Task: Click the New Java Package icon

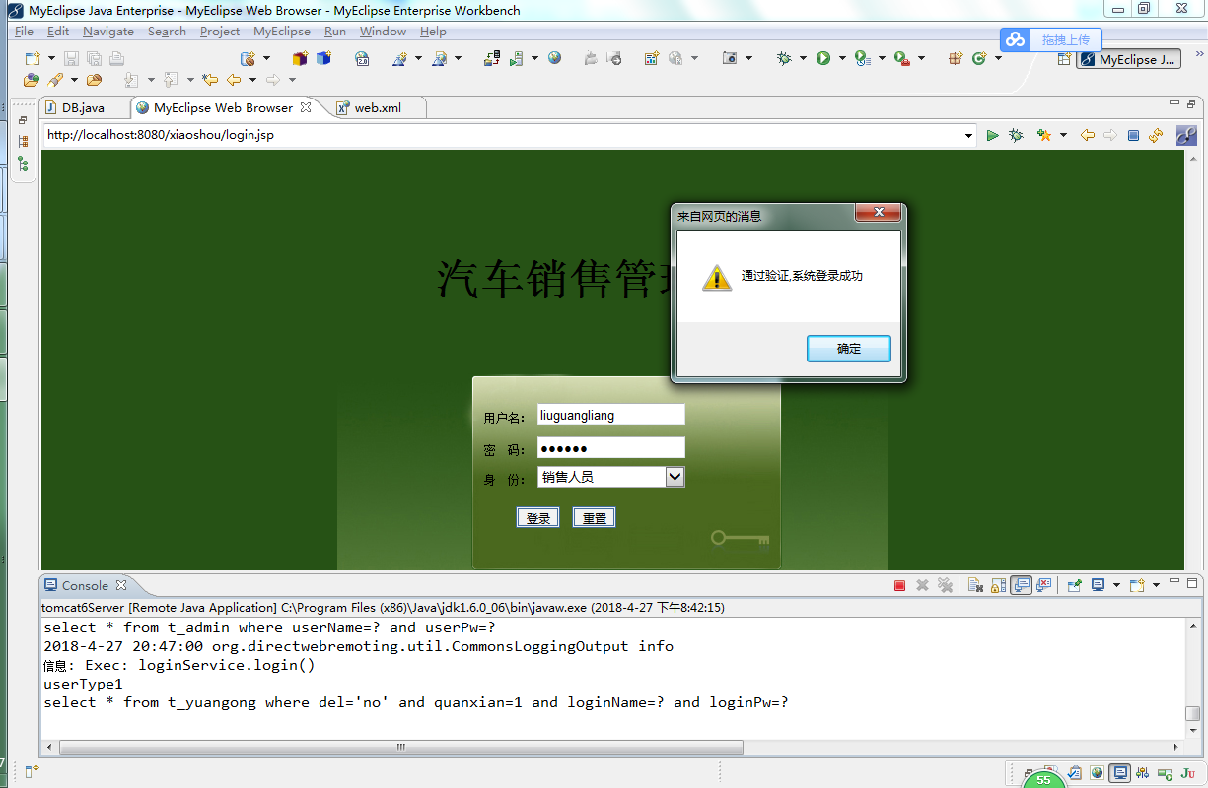Action: (955, 59)
